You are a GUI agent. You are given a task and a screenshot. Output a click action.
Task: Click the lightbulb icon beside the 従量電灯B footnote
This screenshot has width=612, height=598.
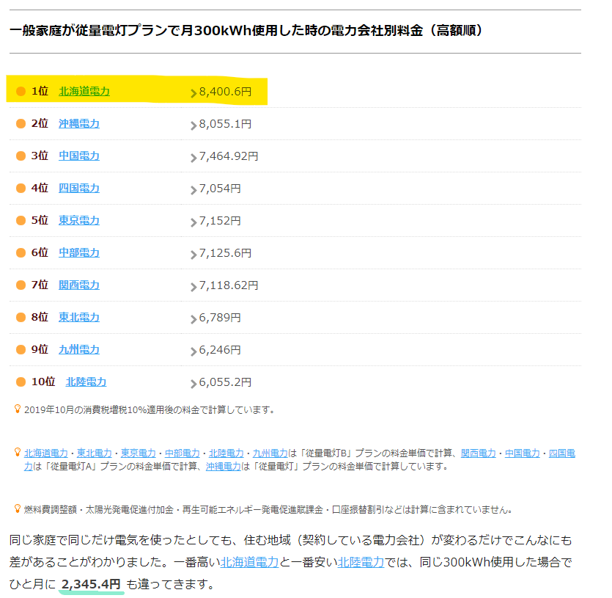click(x=17, y=452)
